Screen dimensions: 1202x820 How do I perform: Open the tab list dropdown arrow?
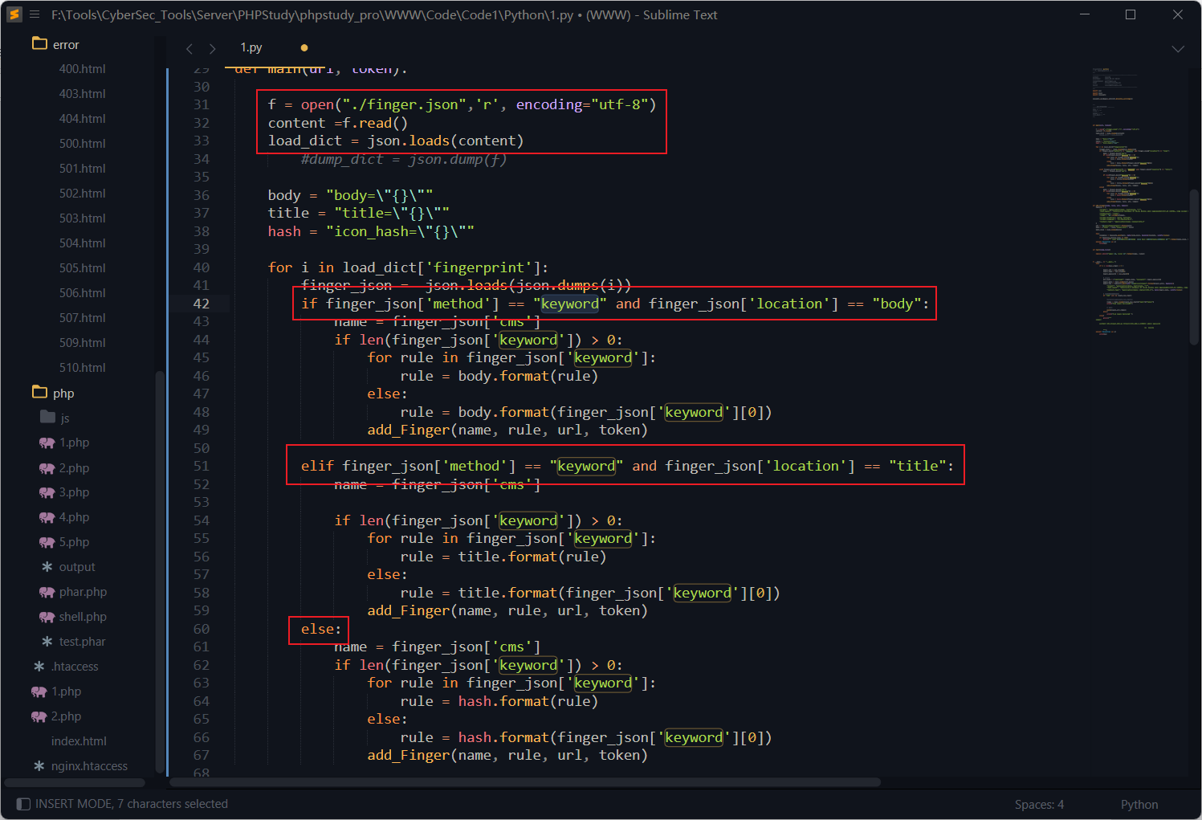tap(1178, 49)
